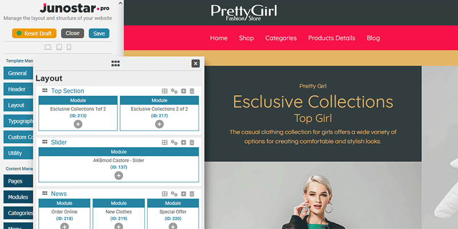Close the Layout popup panel
The width and height of the screenshot is (458, 229).
point(196,64)
